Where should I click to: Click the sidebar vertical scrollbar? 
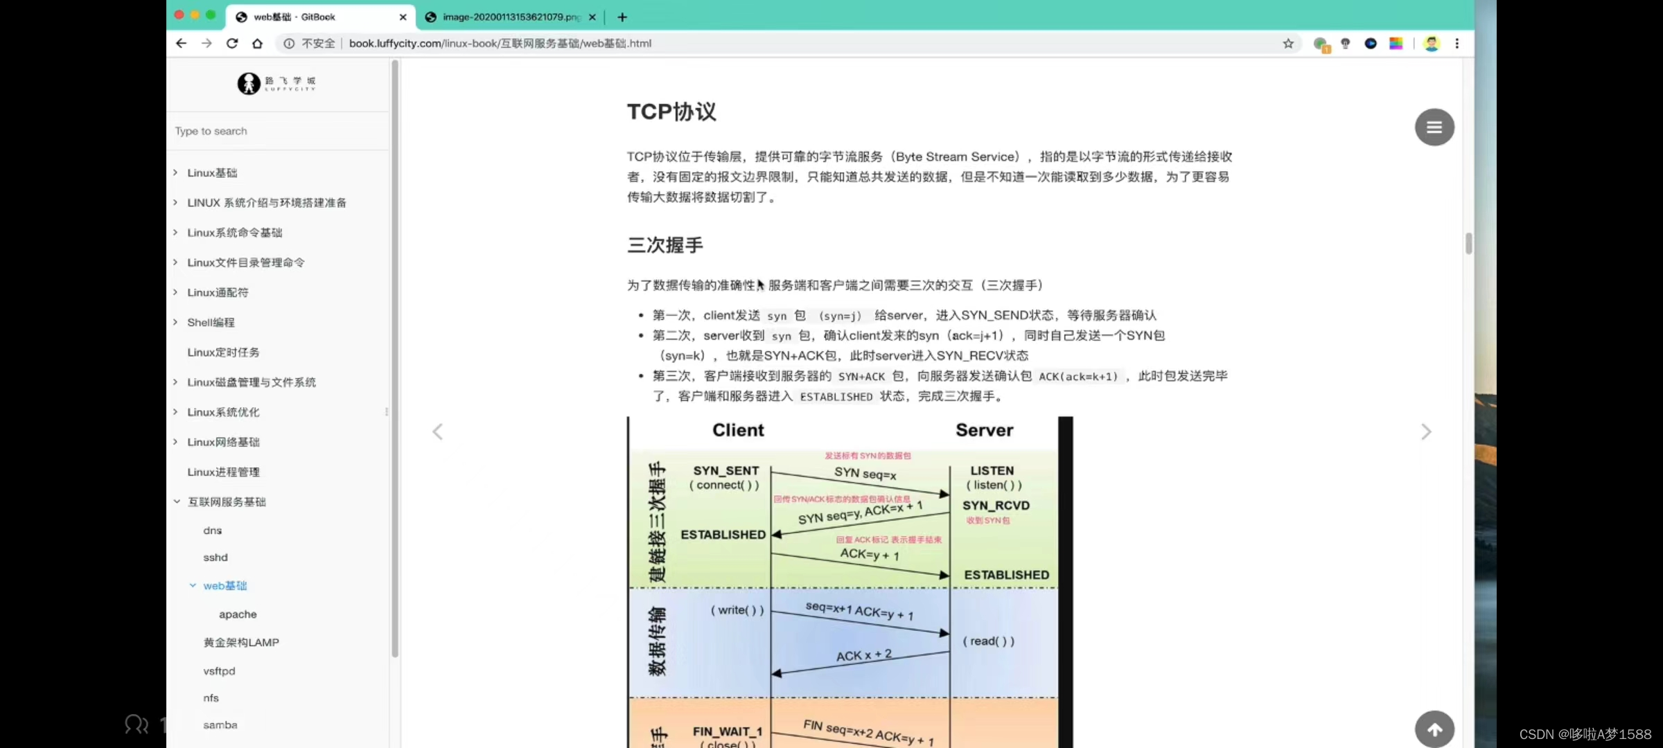[x=395, y=360]
